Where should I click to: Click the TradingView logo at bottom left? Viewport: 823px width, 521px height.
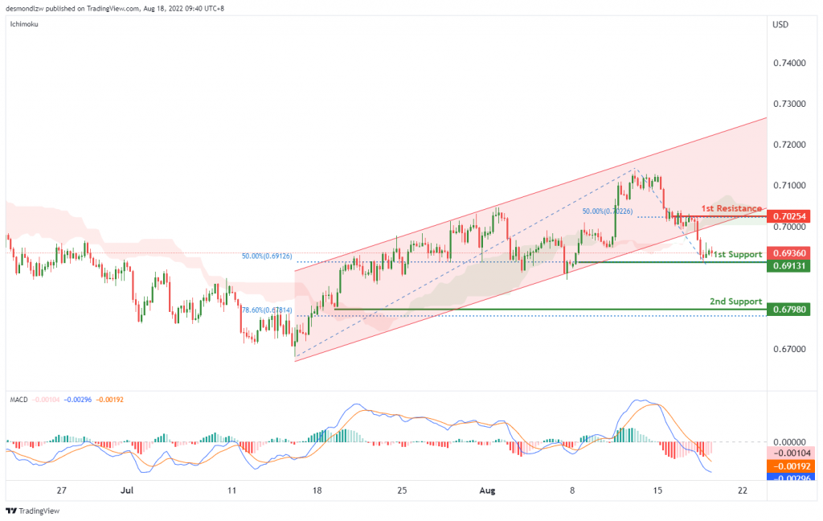(32, 511)
